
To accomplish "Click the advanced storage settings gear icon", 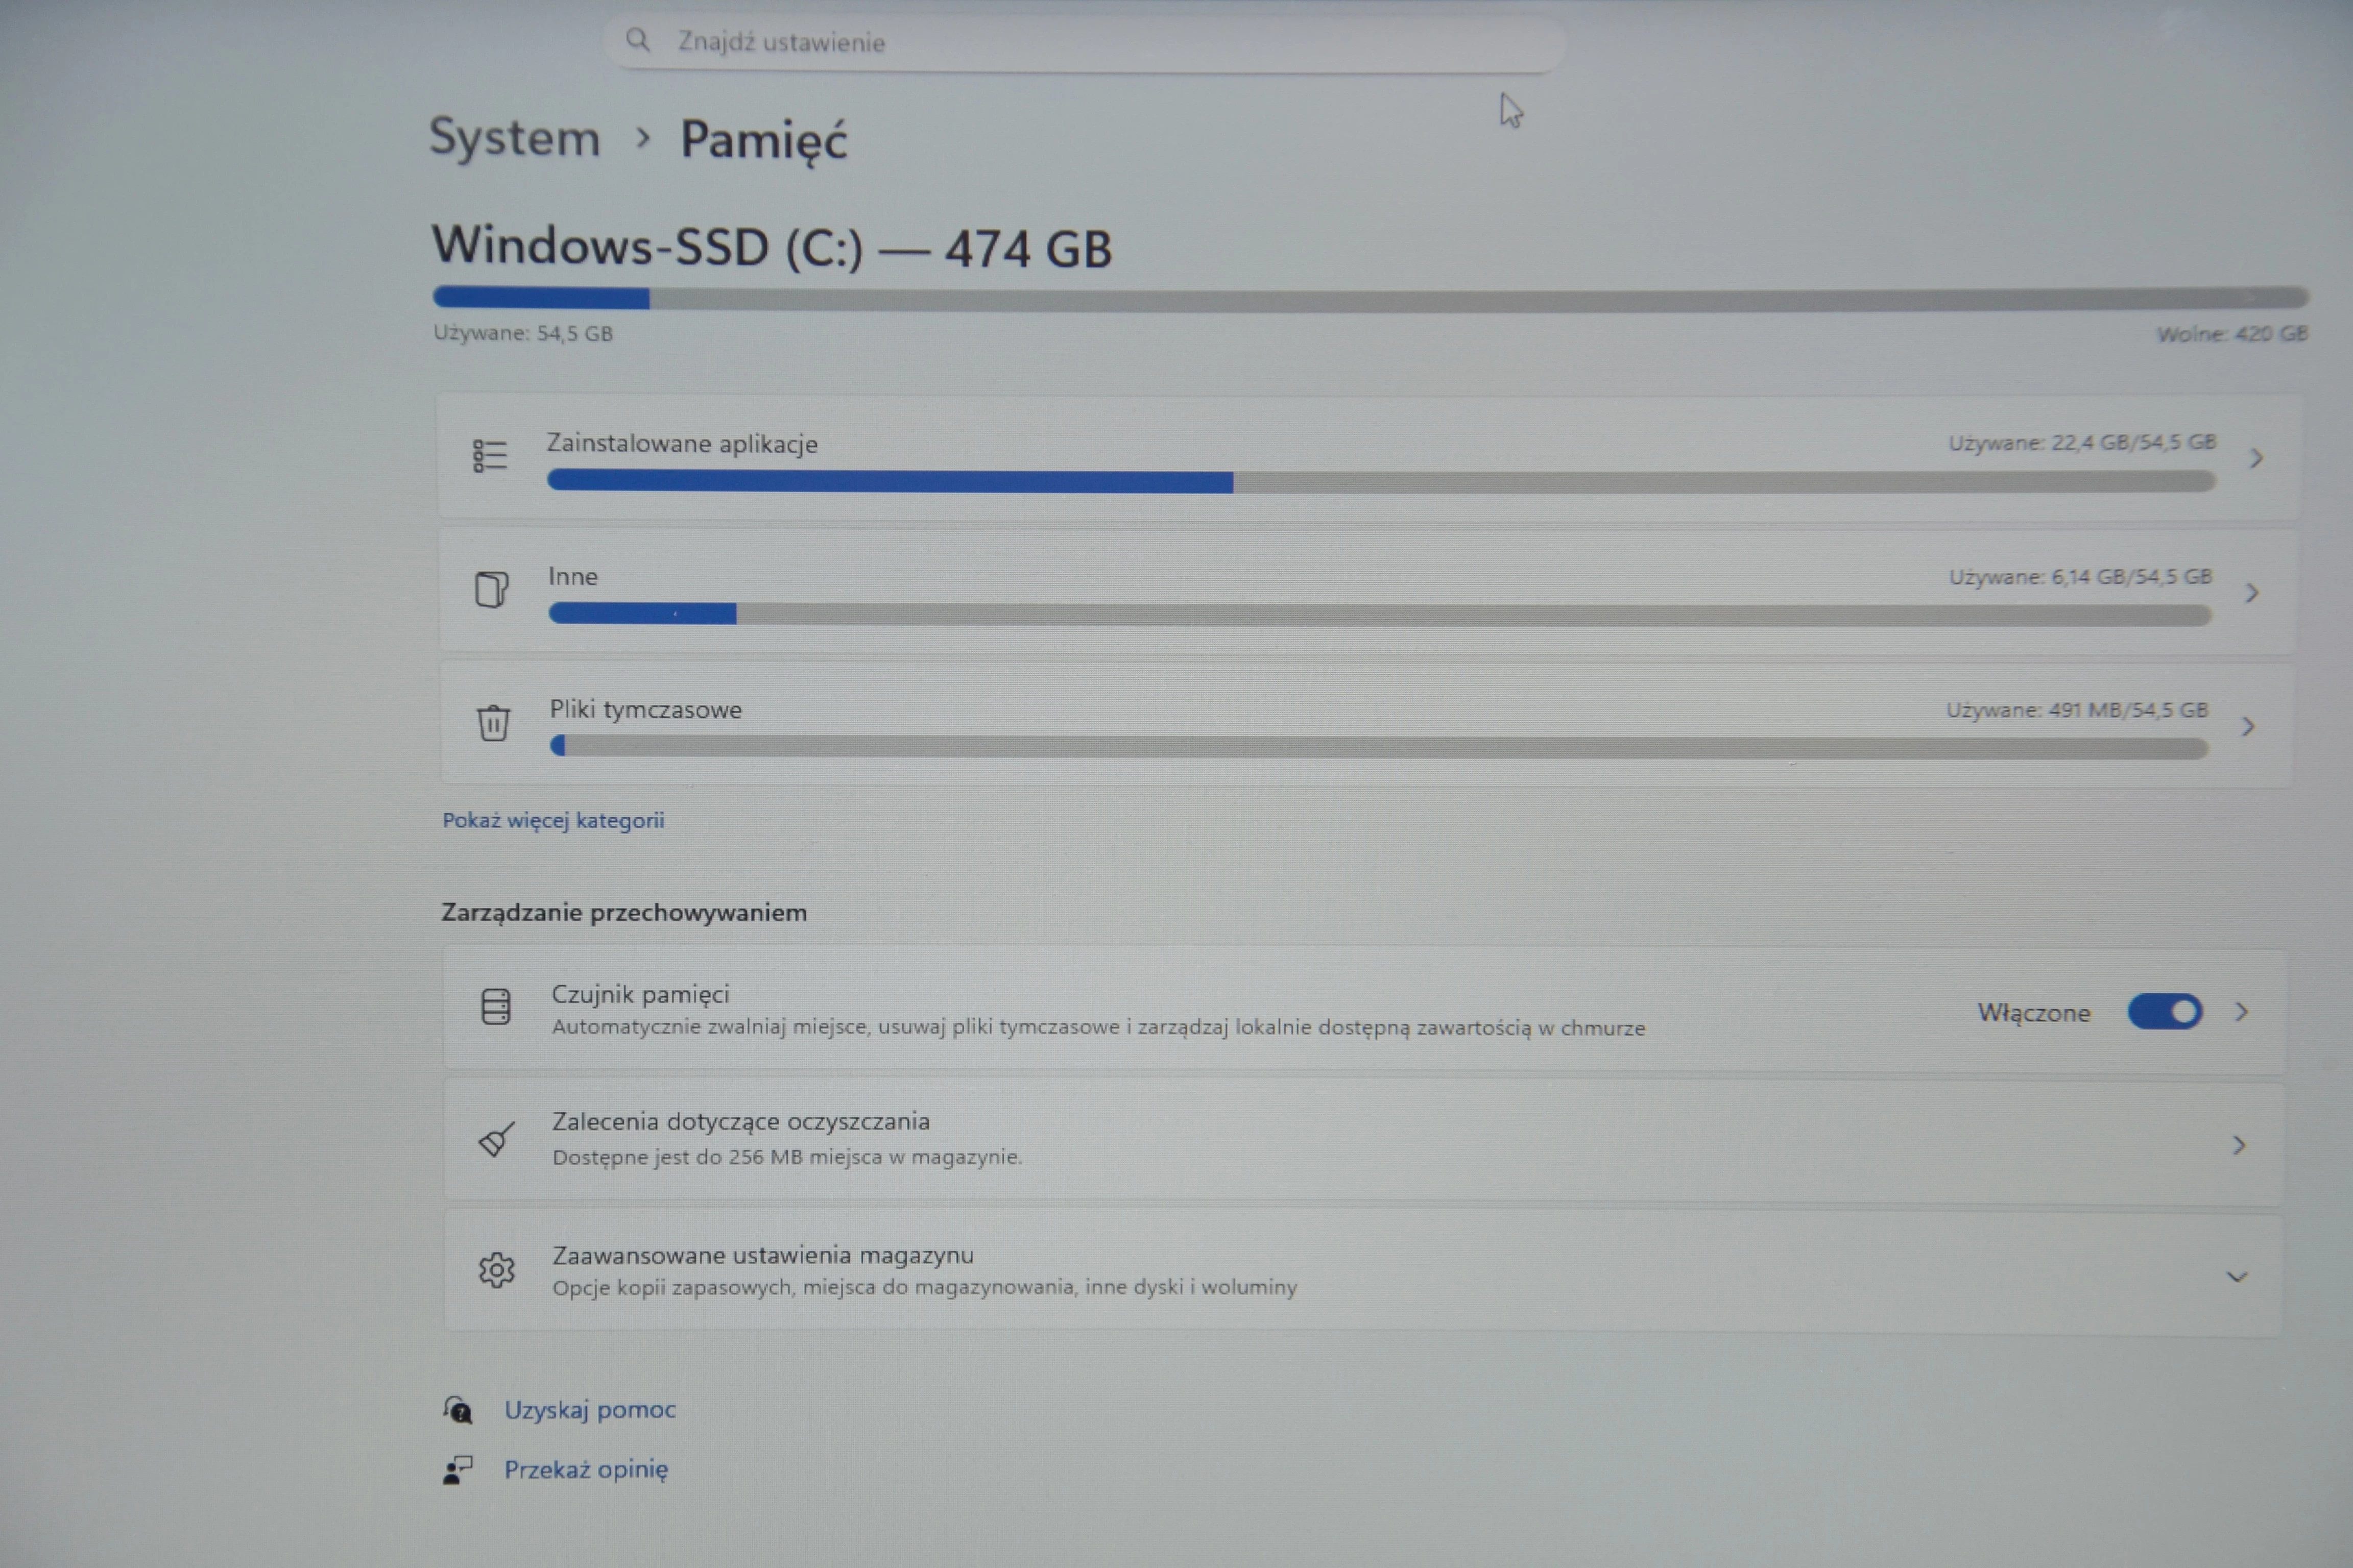I will 496,1270.
